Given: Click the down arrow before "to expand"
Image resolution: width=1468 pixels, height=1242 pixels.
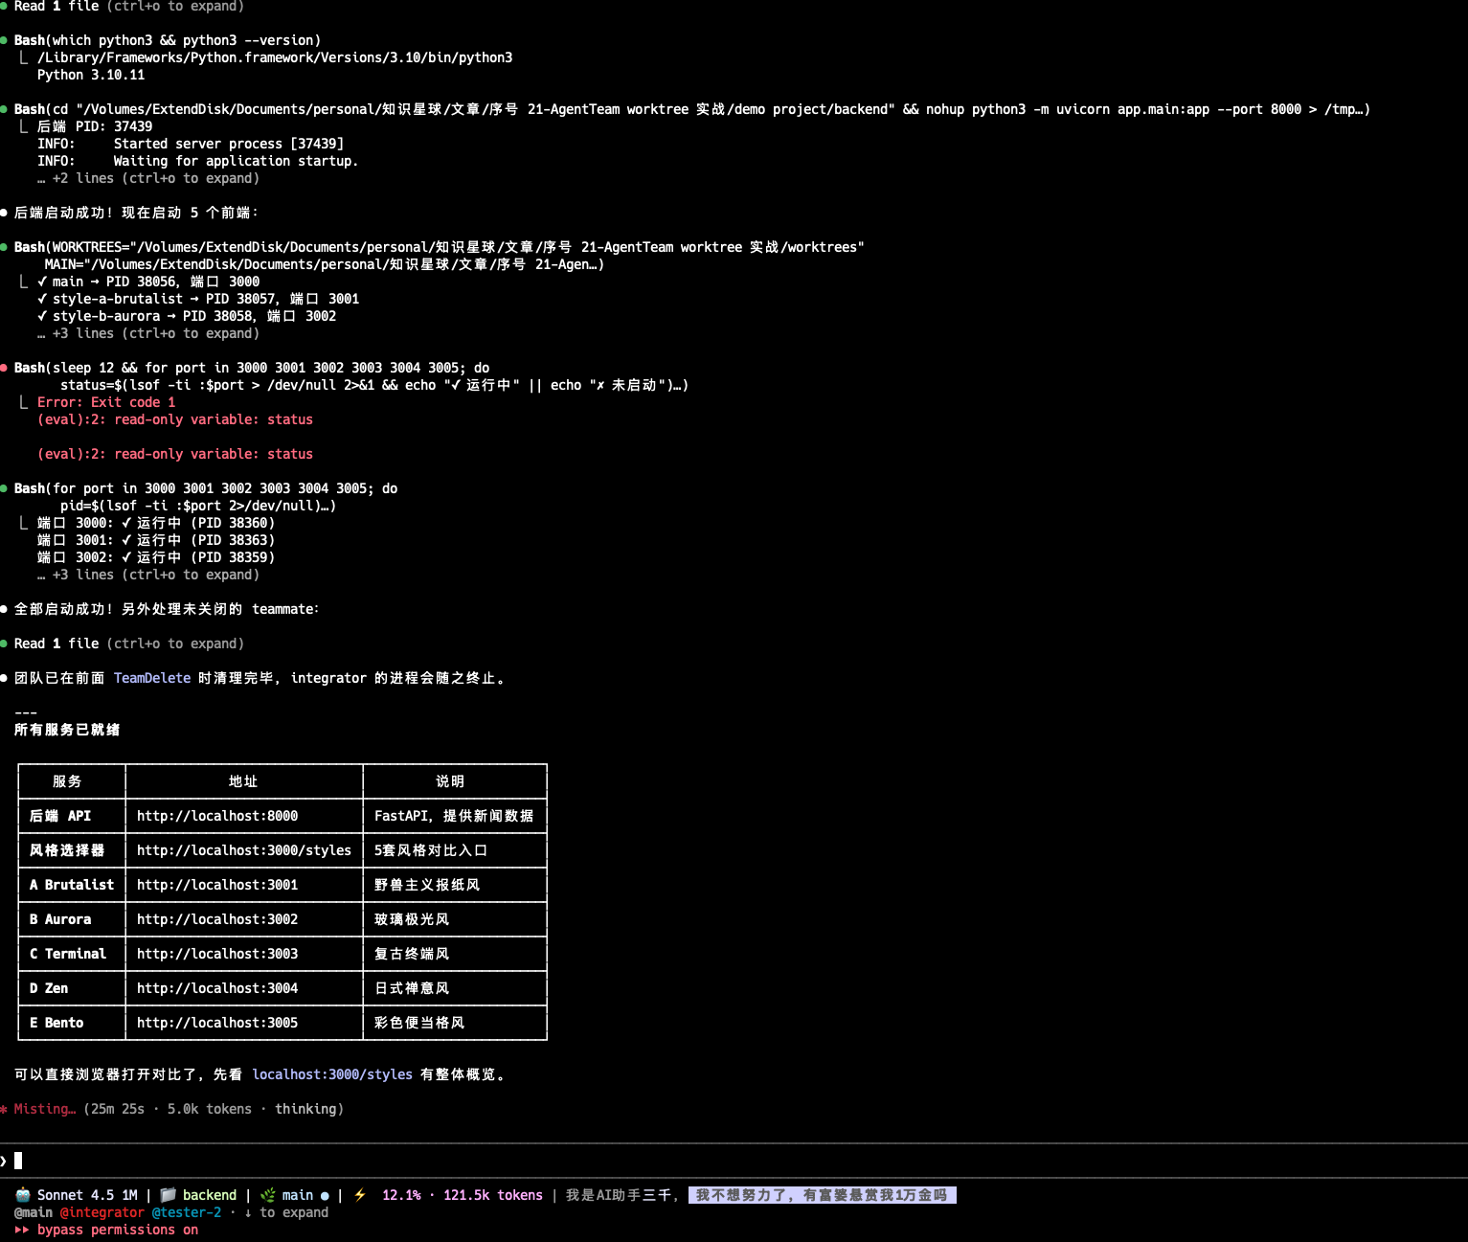Looking at the screenshot, I should (248, 1212).
